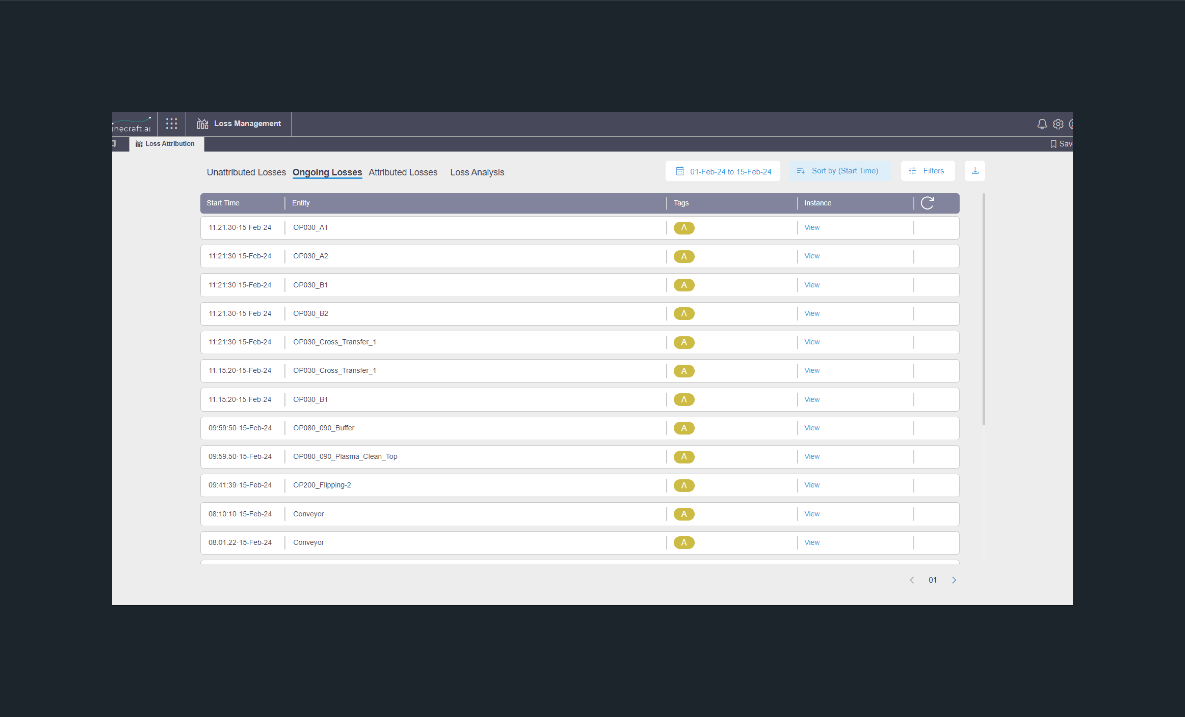Open the 01-Feb-24 to 15-Feb-24 date picker
1185x717 pixels.
click(723, 171)
